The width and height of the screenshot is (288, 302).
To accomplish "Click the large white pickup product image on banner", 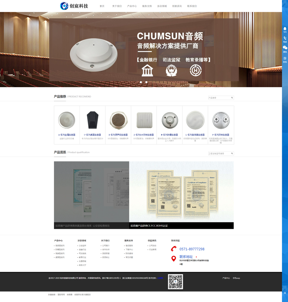I will 94,55.
